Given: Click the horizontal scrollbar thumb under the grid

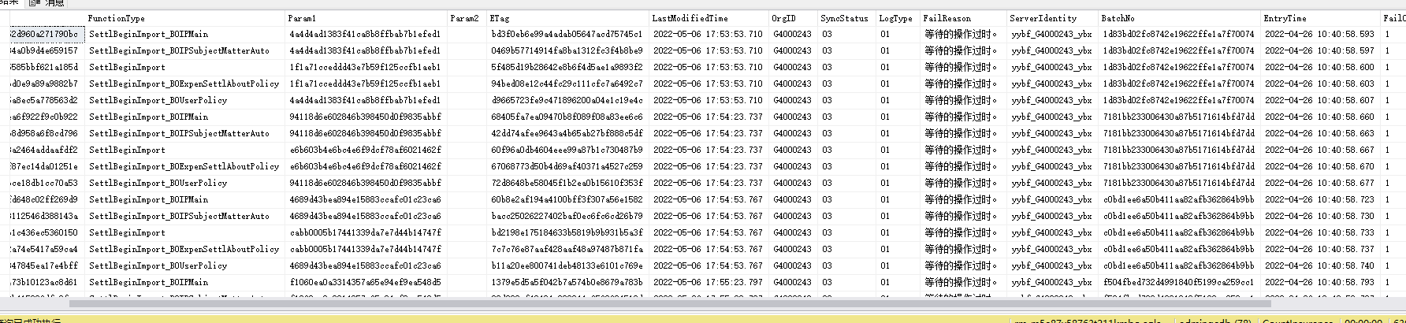Looking at the screenshot, I should click(x=670, y=303).
